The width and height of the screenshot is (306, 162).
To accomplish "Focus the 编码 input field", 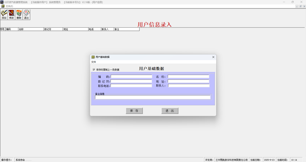I will coord(131,76).
